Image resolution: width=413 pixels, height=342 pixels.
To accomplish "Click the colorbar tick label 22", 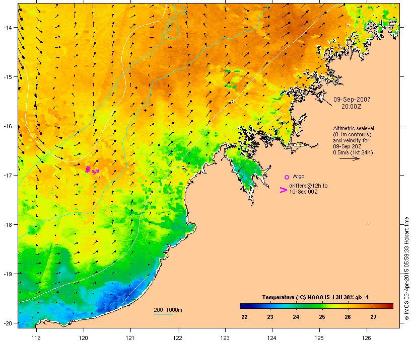I will pyautogui.click(x=244, y=317).
